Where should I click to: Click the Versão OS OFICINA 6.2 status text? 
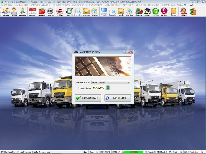[x=157, y=152]
